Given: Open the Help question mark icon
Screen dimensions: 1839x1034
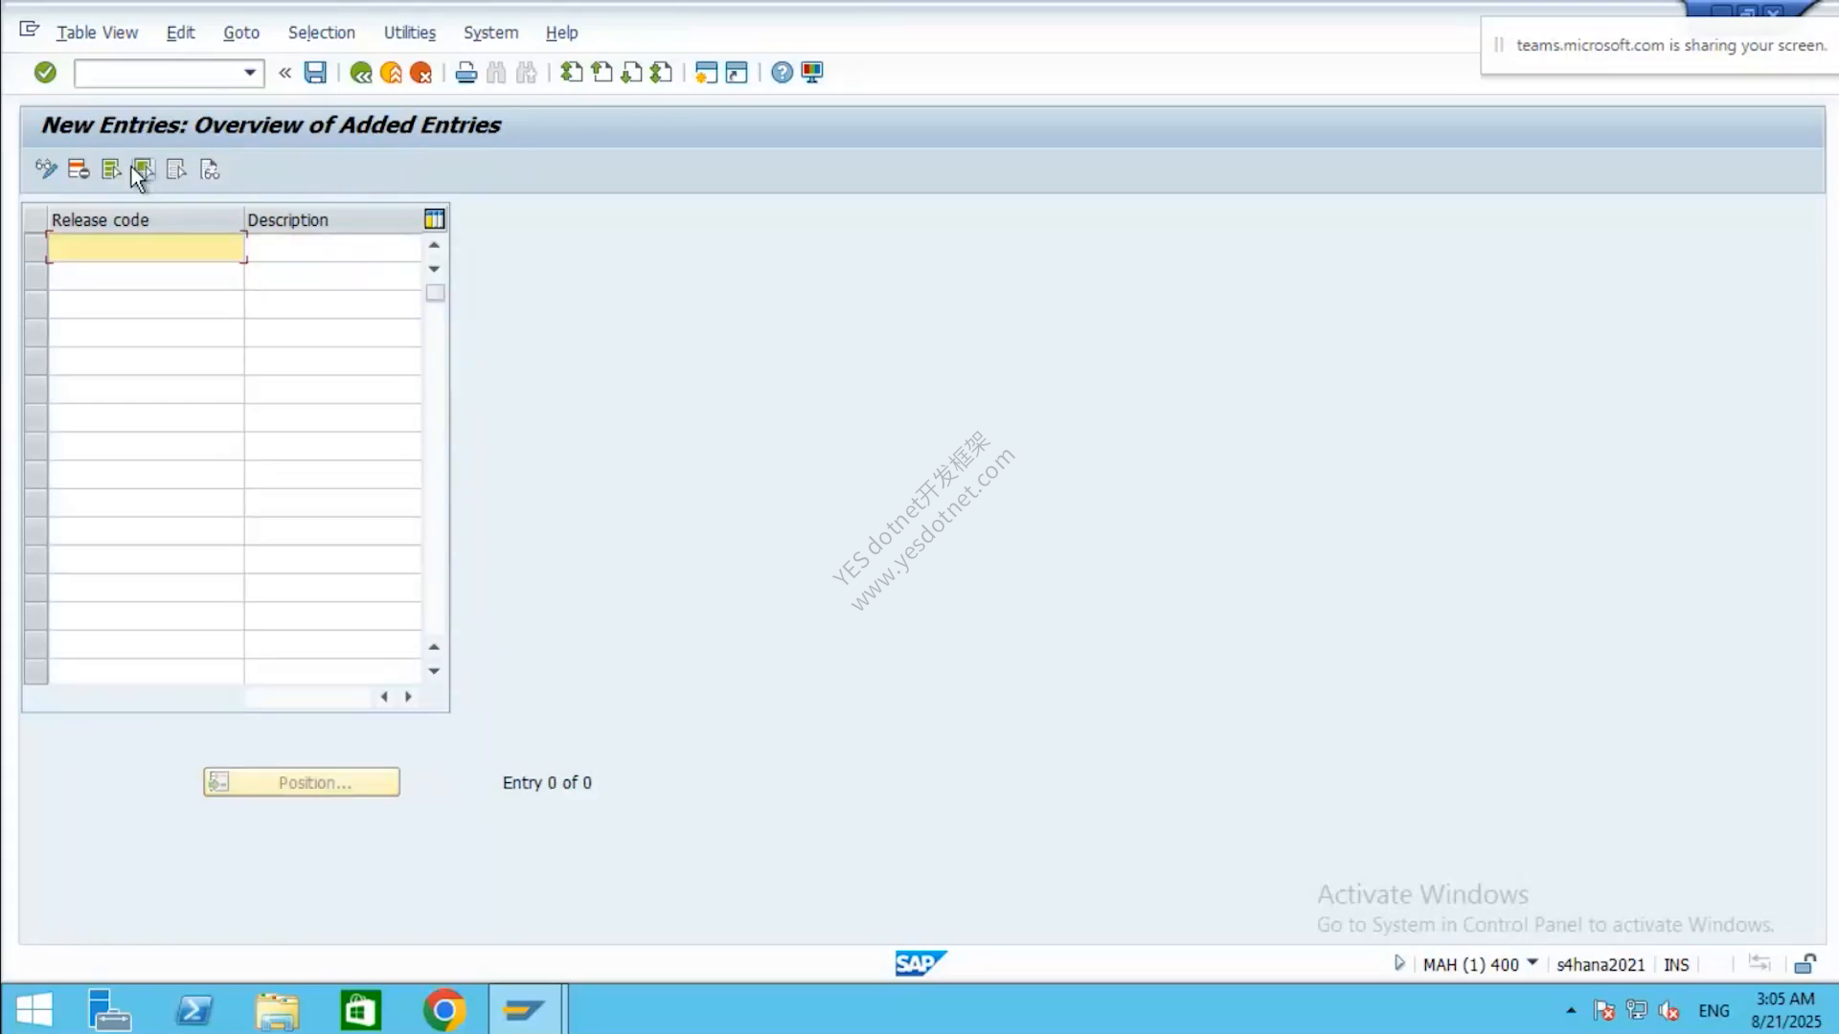Looking at the screenshot, I should click(x=782, y=73).
